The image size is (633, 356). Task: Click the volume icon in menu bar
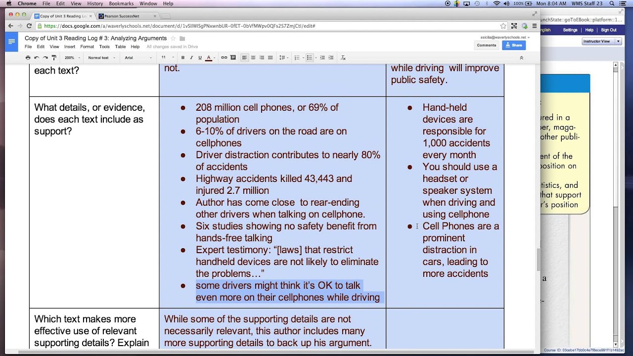506,3
